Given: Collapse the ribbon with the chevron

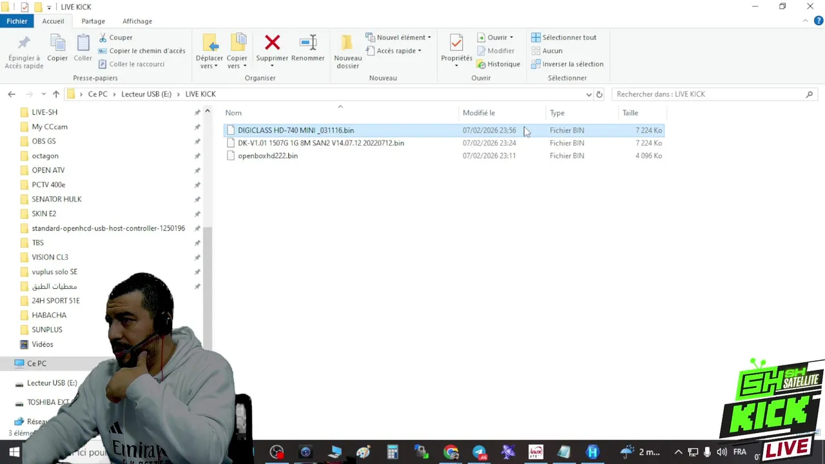Looking at the screenshot, I should tap(805, 21).
